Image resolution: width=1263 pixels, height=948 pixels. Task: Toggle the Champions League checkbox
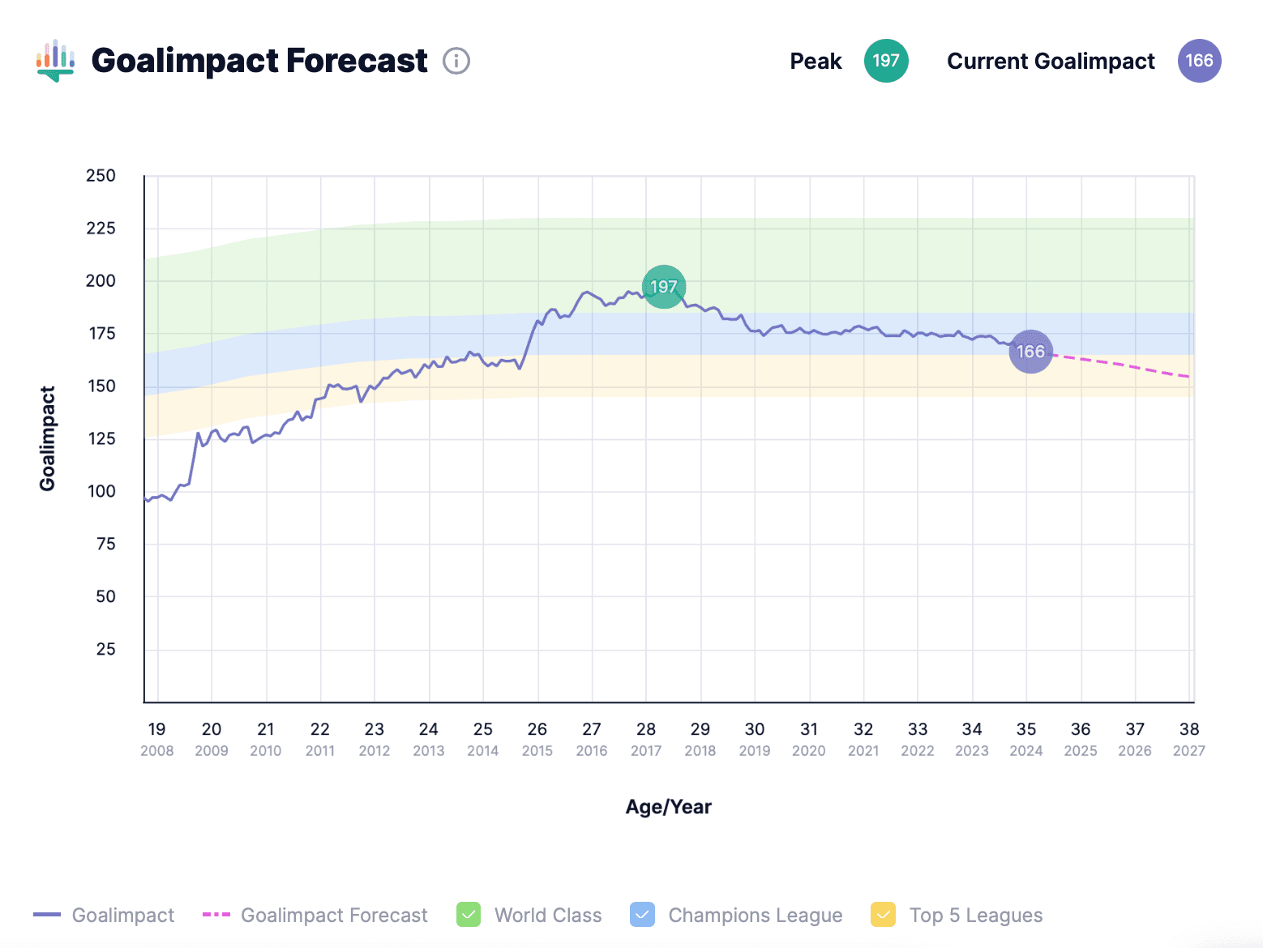pos(641,915)
